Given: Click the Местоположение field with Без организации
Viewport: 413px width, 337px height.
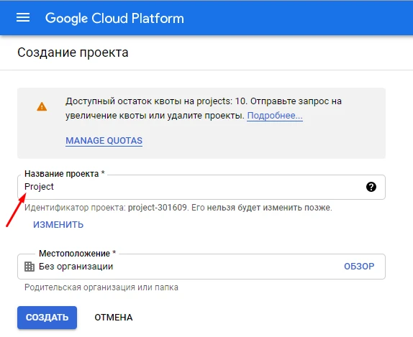Looking at the screenshot, I should click(x=201, y=267).
